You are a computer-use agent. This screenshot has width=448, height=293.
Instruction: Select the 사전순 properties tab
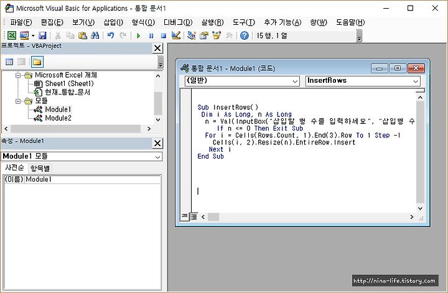[x=14, y=167]
